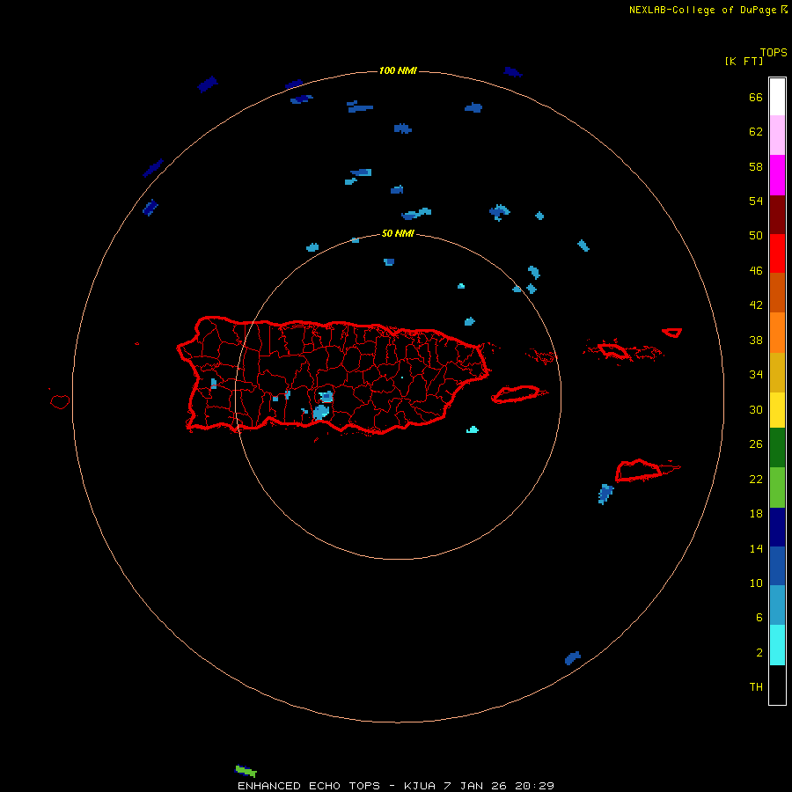The image size is (792, 792).
Task: Click the 50 NMI range ring label
Action: pos(398,233)
